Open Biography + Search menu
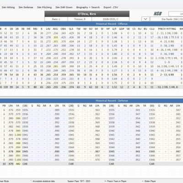The width and height of the screenshot is (183, 183). 88,7
